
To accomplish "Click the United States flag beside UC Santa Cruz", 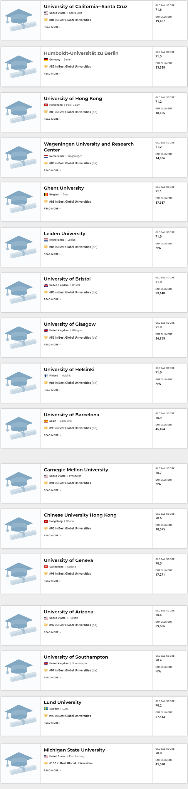I will [x=46, y=13].
